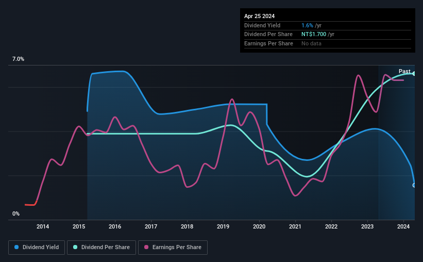Click the Apr 25 2024 tooltip date
Viewport: 423px width, 262px height.
[259, 16]
